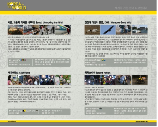
Task: Open the flying eagle thumbnail
Action: (108, 30)
